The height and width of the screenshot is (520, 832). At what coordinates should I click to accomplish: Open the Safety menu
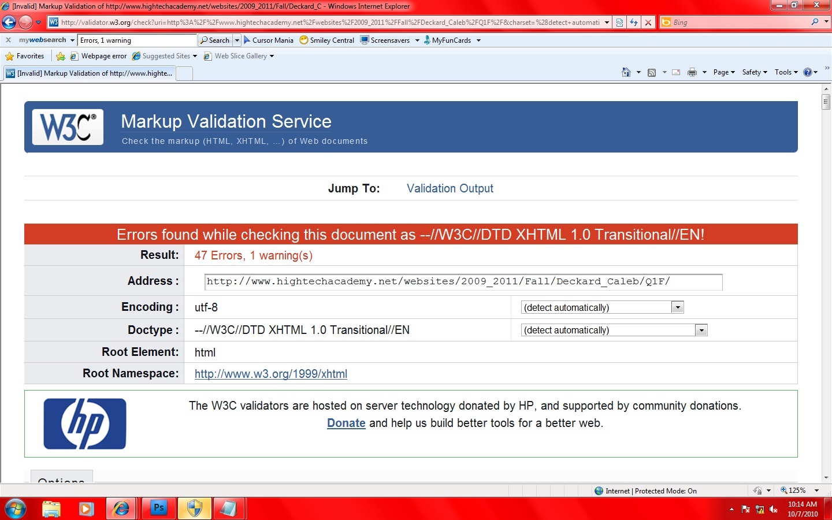tap(754, 72)
